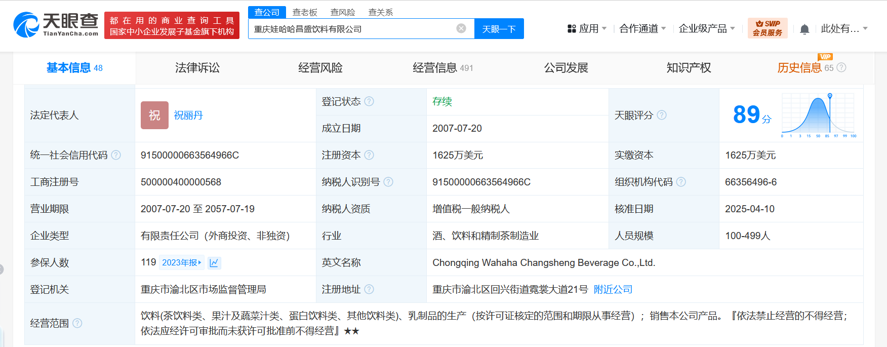Click help icon next to 历史信息
Image resolution: width=887 pixels, height=347 pixels.
point(841,67)
